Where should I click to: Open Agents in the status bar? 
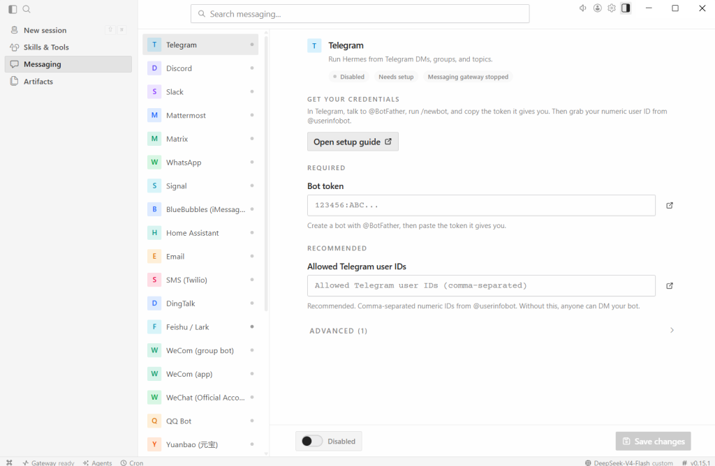click(98, 463)
